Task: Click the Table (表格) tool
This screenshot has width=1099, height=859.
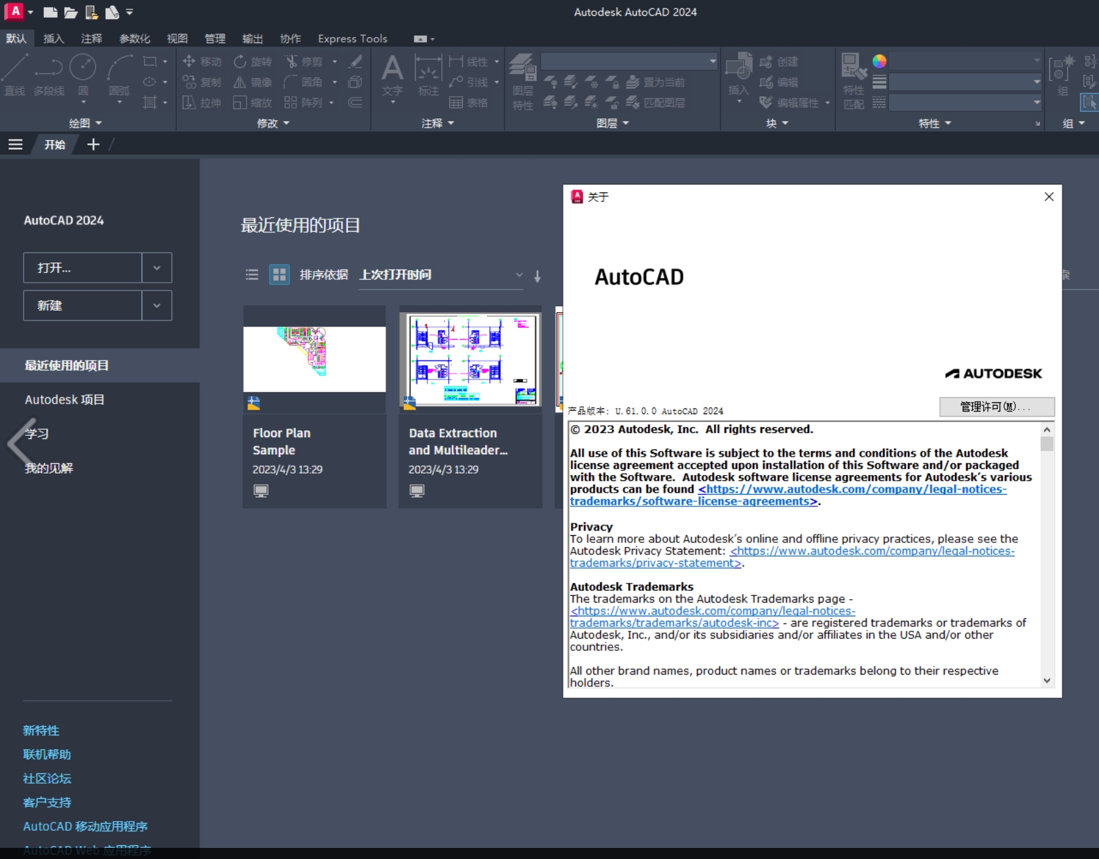Action: tap(469, 103)
